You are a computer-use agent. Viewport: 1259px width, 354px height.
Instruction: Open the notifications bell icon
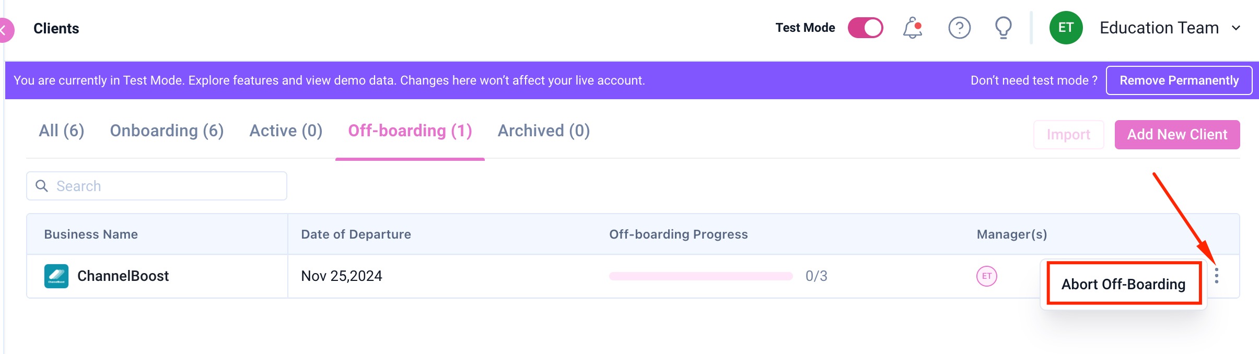[x=912, y=28]
